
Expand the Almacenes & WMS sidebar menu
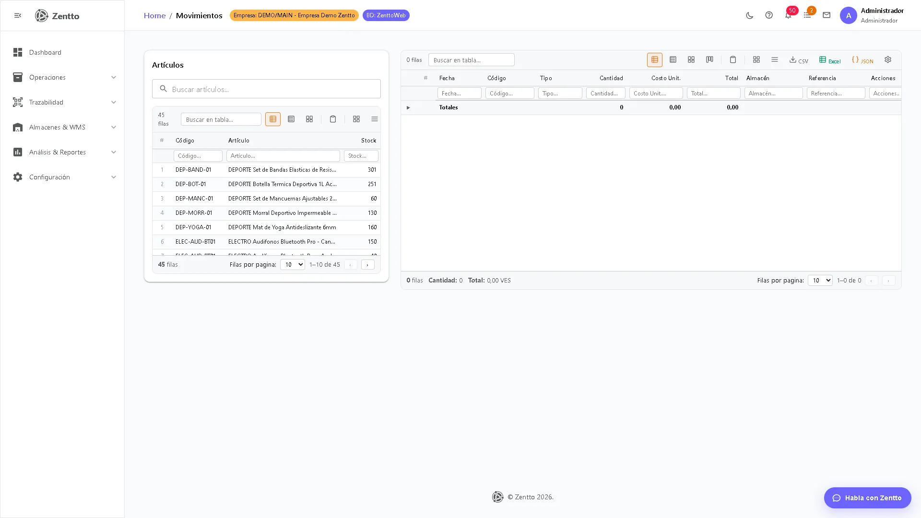pyautogui.click(x=62, y=127)
